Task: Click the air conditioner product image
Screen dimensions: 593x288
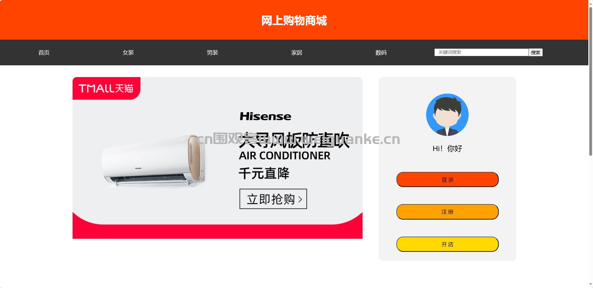Action: pyautogui.click(x=154, y=161)
